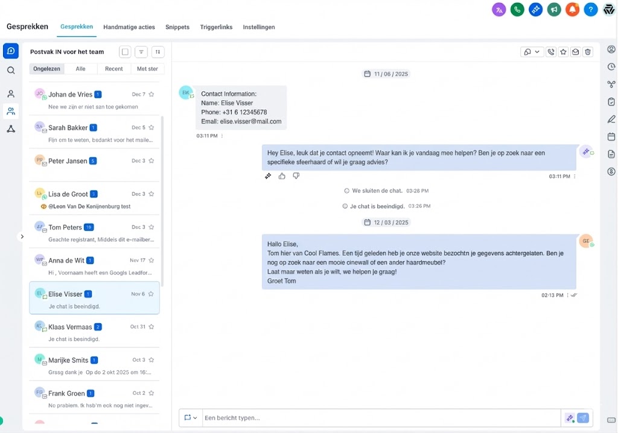Image resolution: width=618 pixels, height=433 pixels.
Task: Open the green phone dialer icon
Action: click(517, 10)
